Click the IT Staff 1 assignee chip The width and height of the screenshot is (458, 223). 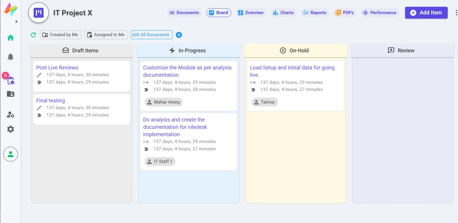tap(160, 161)
